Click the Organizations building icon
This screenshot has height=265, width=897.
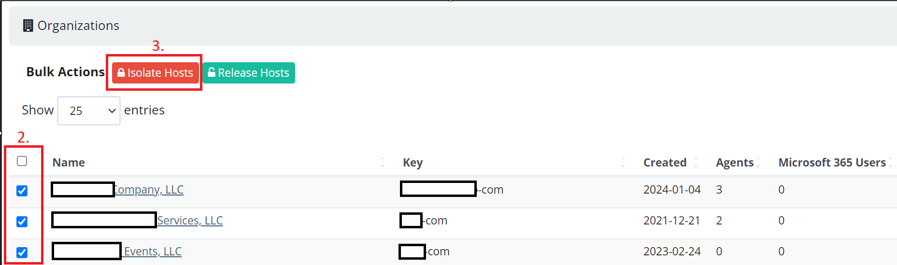28,26
